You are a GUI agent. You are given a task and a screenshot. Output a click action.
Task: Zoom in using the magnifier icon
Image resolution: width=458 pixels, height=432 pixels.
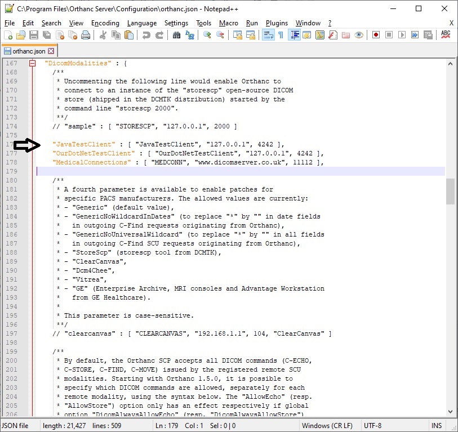tap(206, 34)
